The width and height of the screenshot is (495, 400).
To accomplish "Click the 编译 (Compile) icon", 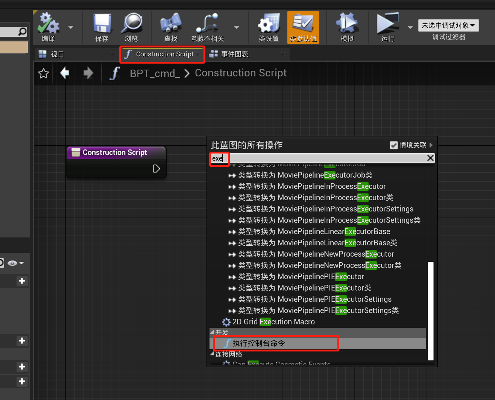I will tap(49, 26).
